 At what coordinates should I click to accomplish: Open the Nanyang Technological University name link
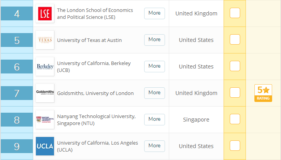click(96, 120)
